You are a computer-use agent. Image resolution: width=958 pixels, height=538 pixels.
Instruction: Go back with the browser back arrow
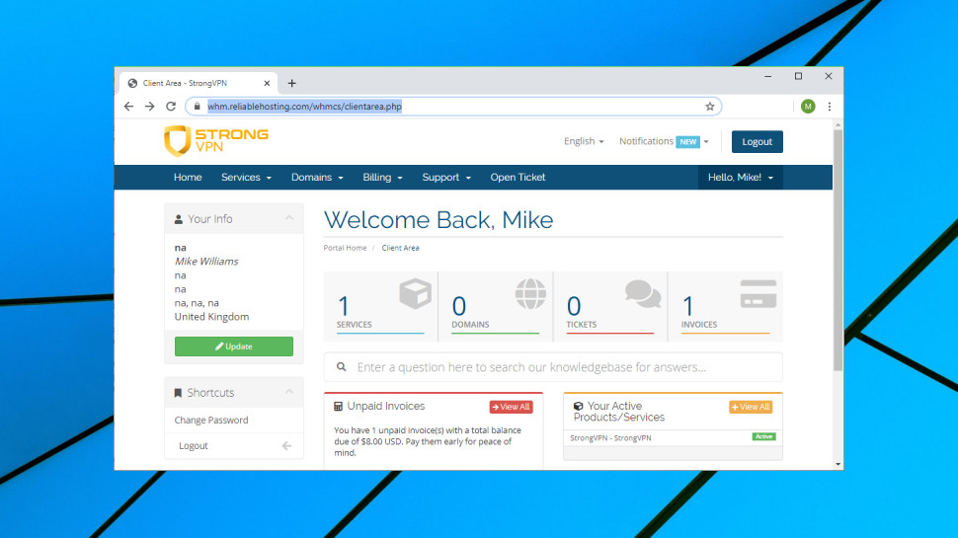click(x=128, y=107)
